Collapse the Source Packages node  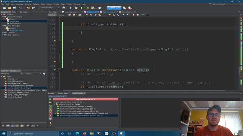(3, 17)
